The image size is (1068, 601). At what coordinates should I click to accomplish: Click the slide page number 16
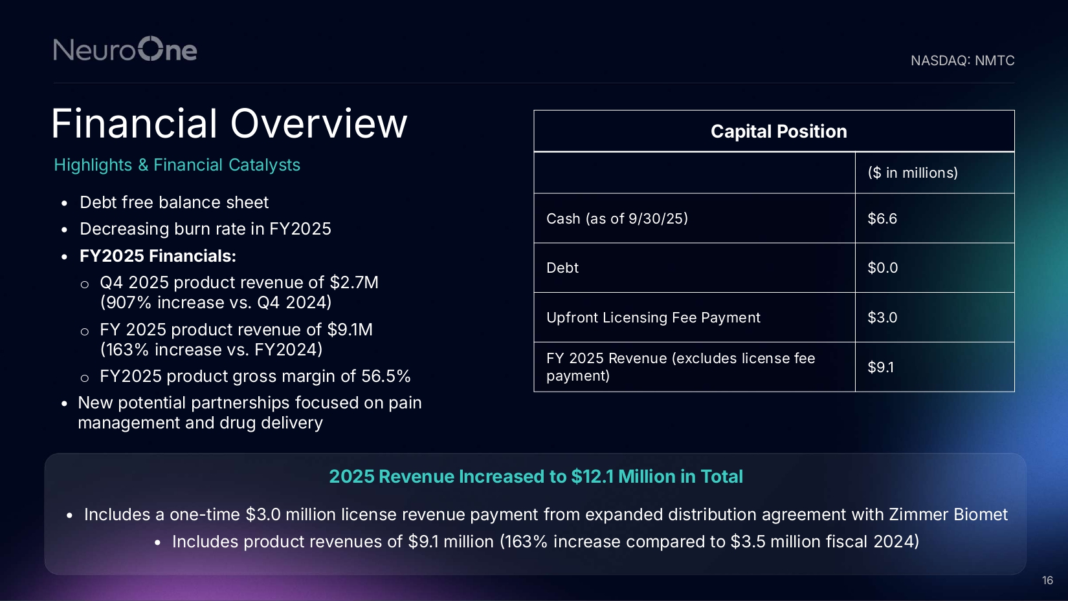pyautogui.click(x=1047, y=581)
